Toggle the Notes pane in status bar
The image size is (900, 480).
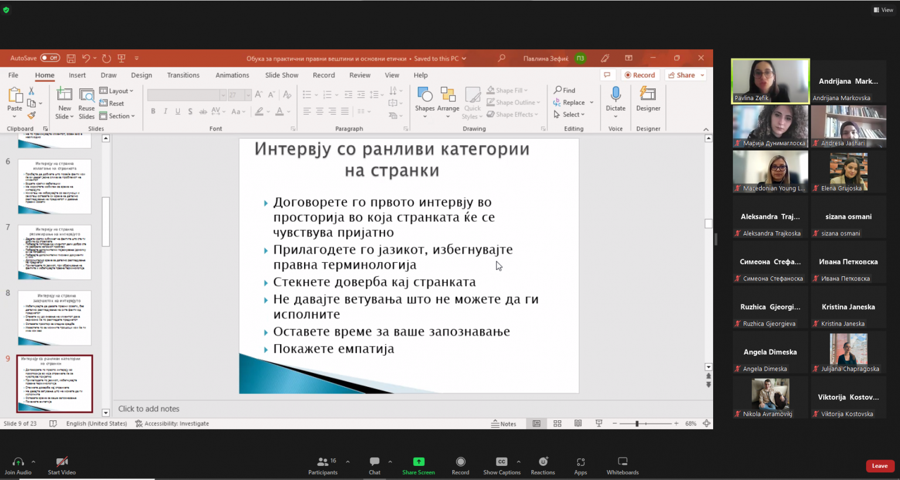point(504,424)
